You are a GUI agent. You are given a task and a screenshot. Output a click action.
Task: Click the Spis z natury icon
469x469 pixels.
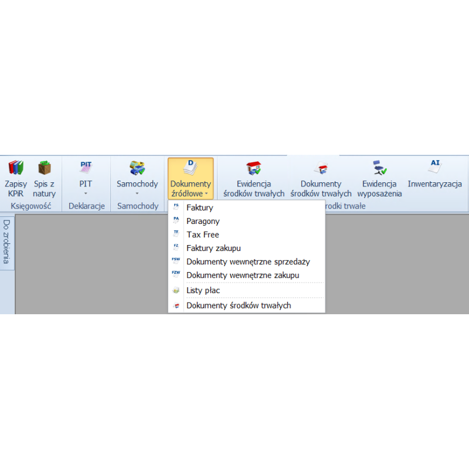coord(45,169)
